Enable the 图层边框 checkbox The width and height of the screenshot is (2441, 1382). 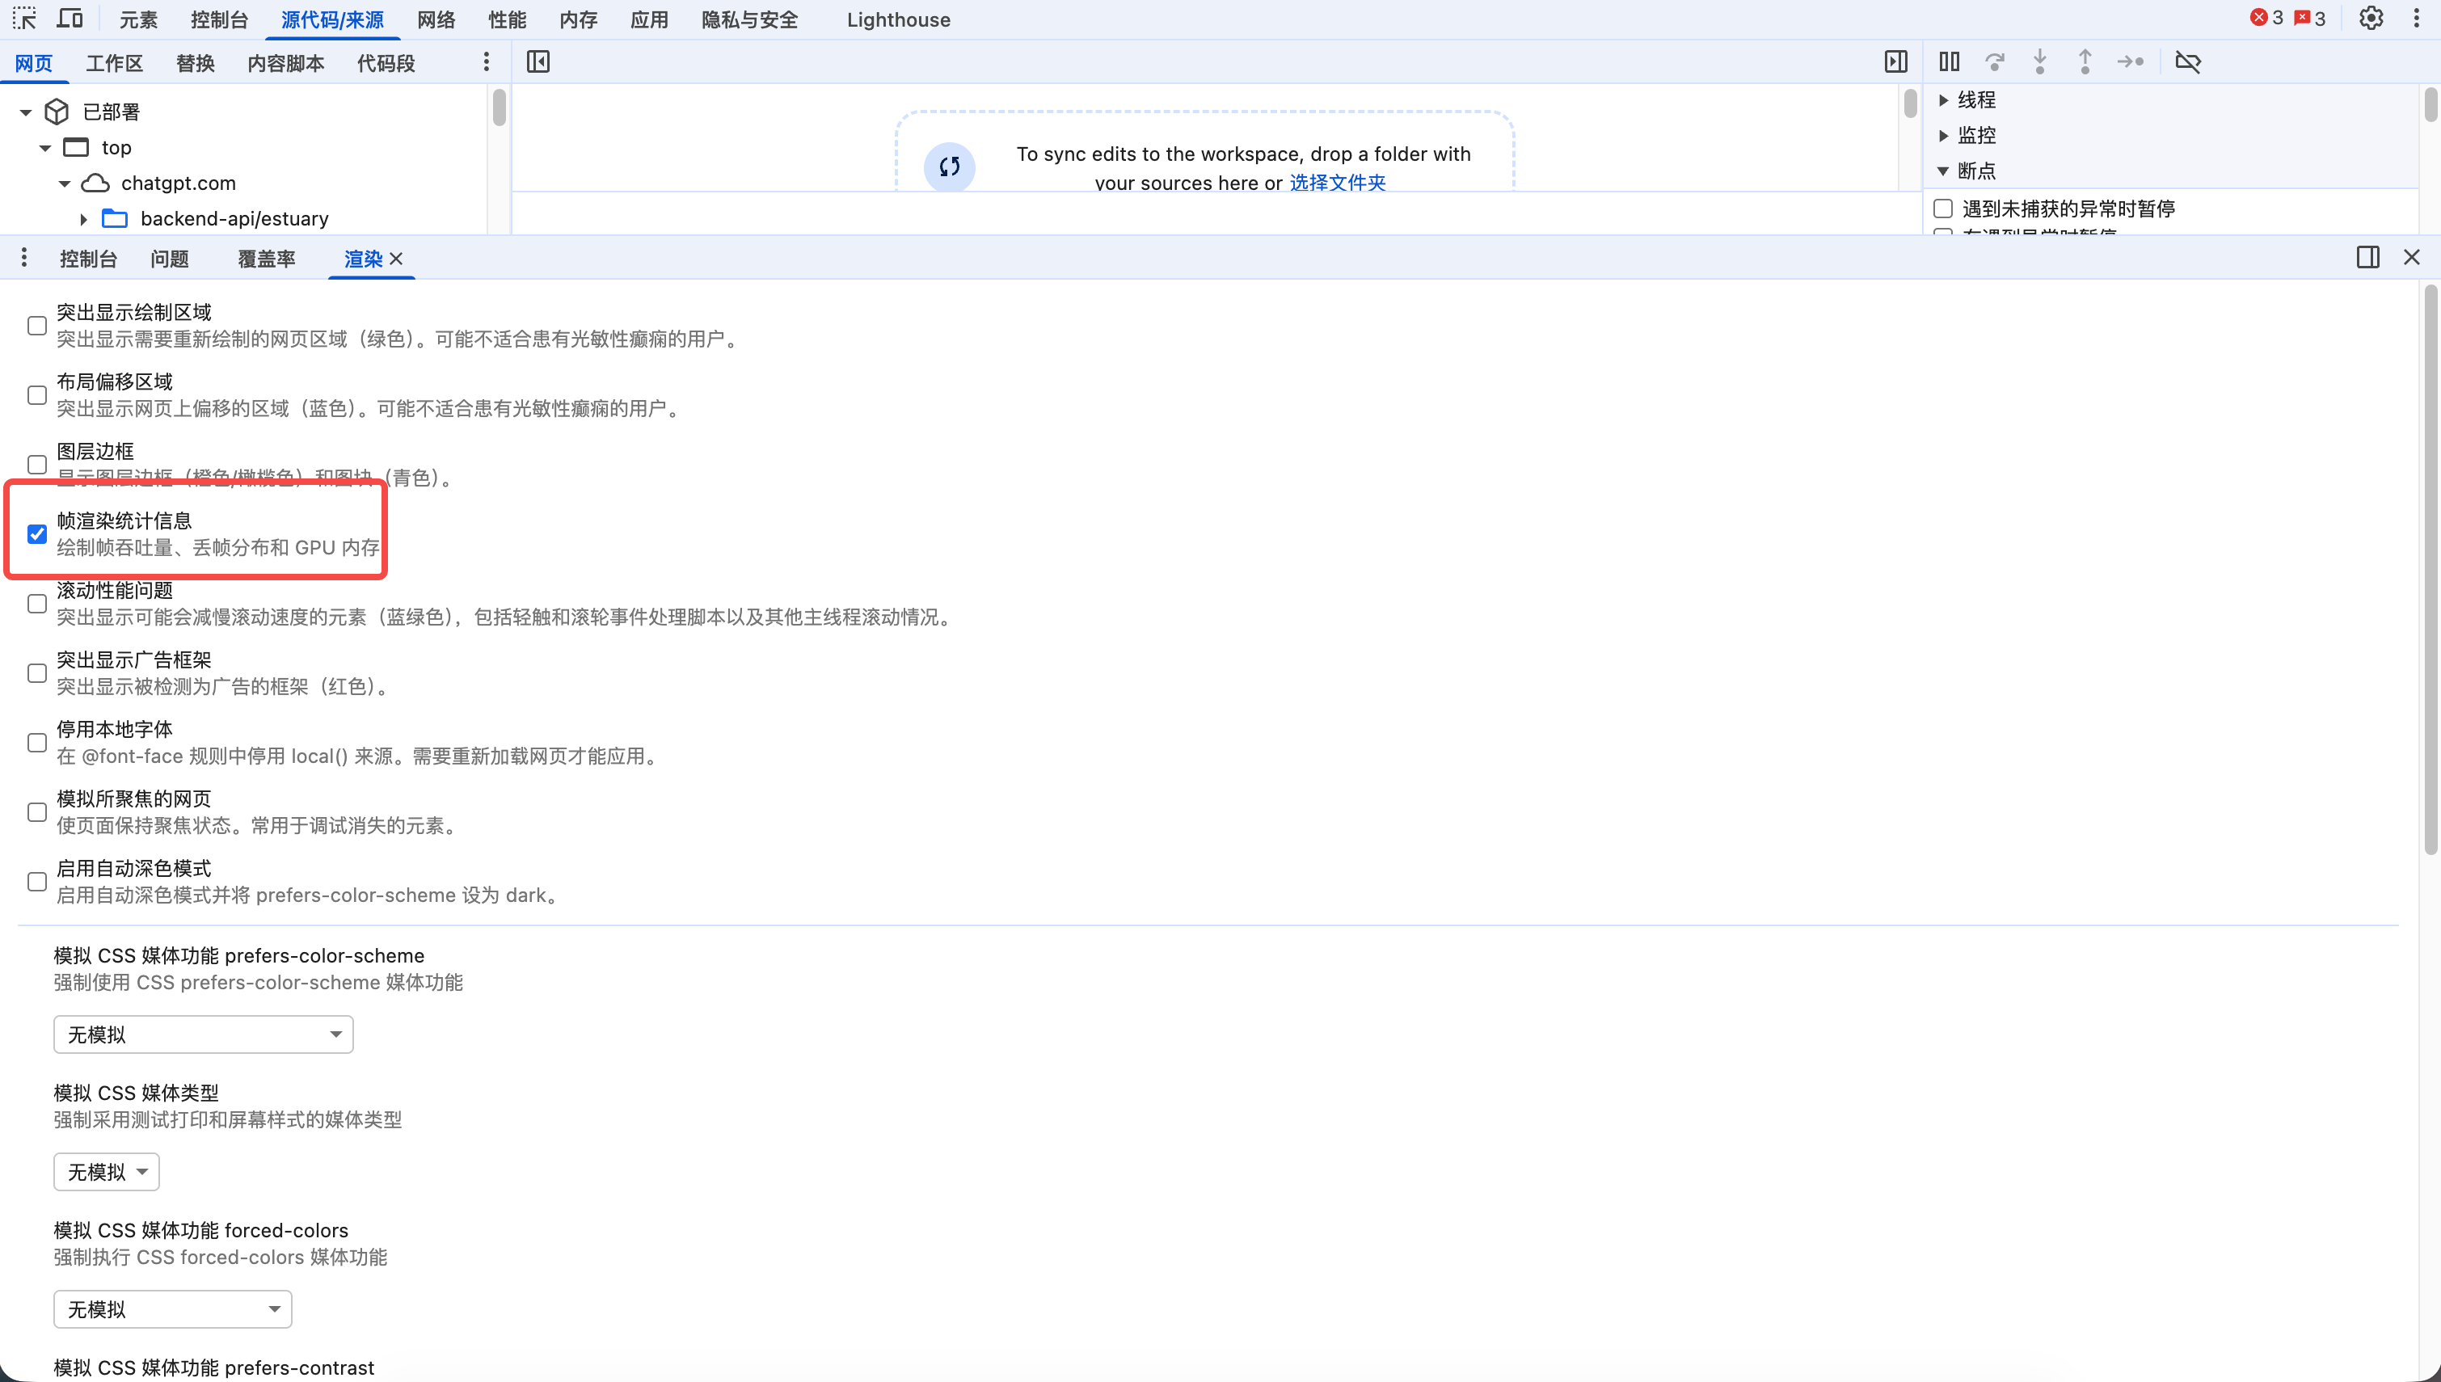click(x=37, y=464)
